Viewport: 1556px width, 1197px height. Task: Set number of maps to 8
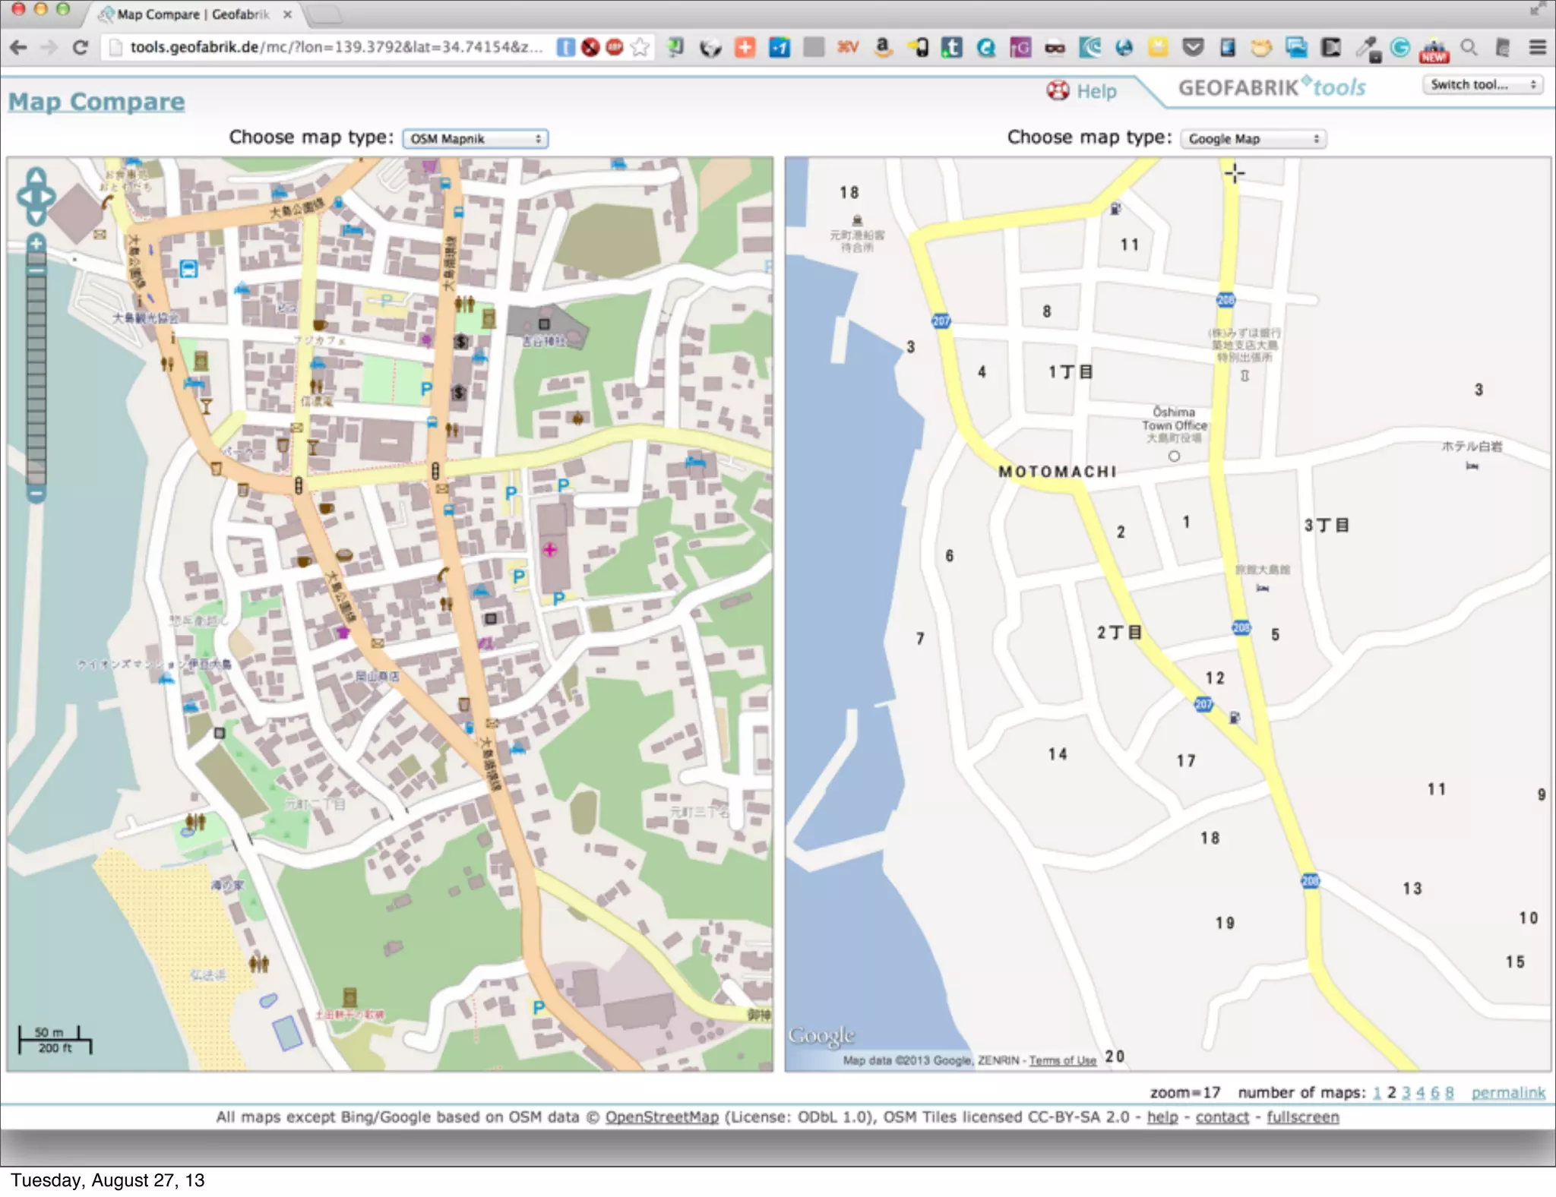1450,1092
